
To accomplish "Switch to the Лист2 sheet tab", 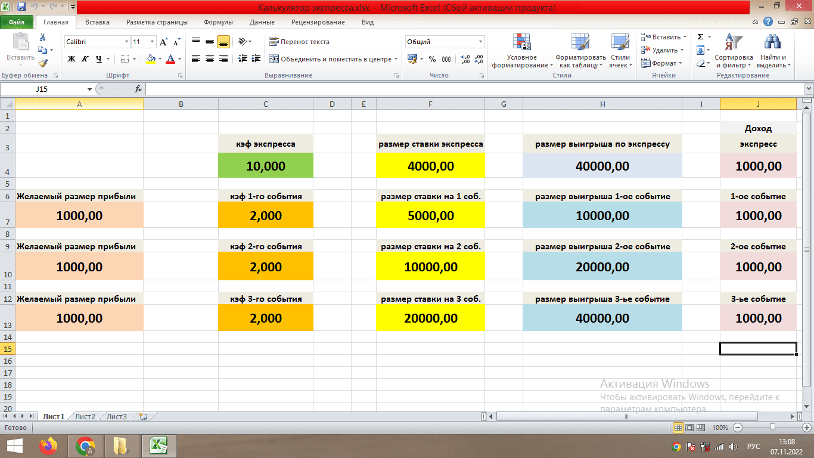I will (x=85, y=416).
